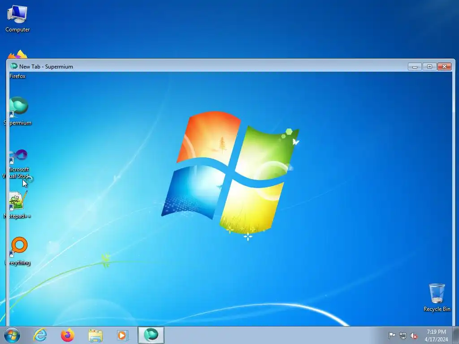
Task: Click the New Tab - Supermium title text
Action: click(x=46, y=67)
